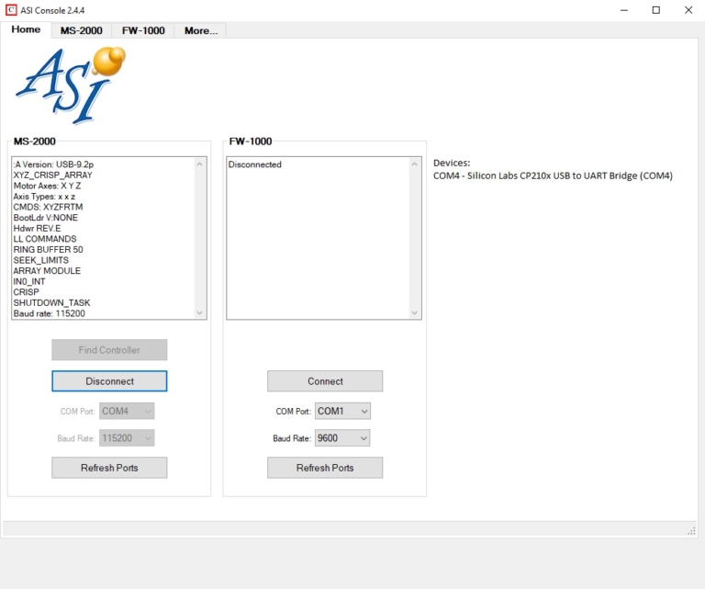Click MS-2000 info box scroll up arrow

click(199, 164)
